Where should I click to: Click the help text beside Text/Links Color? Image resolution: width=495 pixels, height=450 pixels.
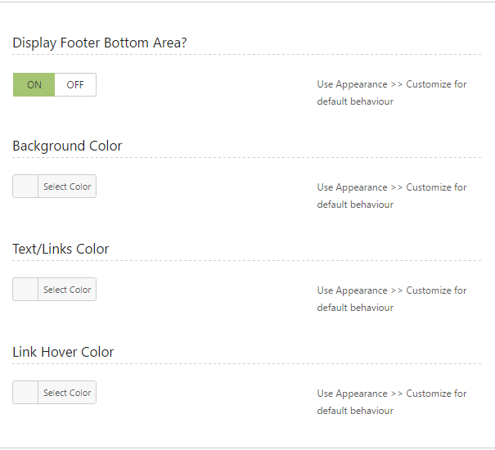[392, 299]
